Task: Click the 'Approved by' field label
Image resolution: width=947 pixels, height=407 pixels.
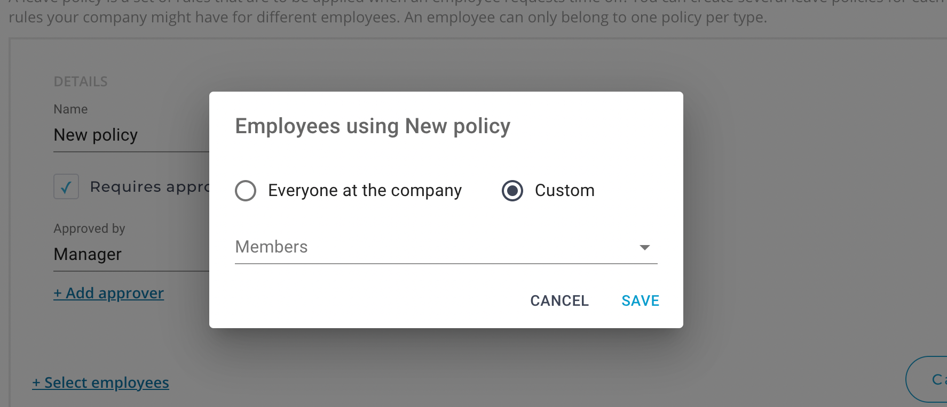Action: click(x=89, y=229)
